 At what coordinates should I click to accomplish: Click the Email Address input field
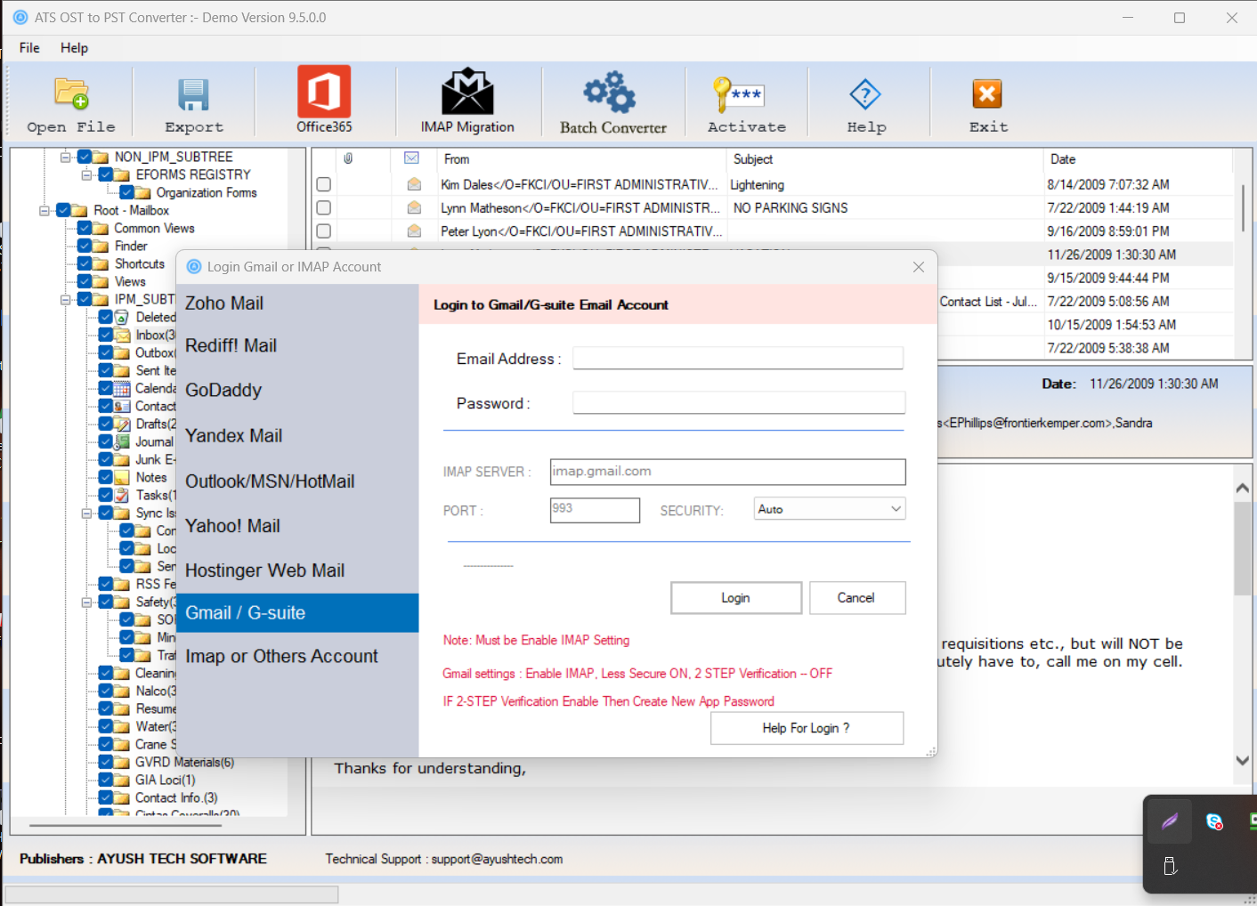(x=738, y=358)
